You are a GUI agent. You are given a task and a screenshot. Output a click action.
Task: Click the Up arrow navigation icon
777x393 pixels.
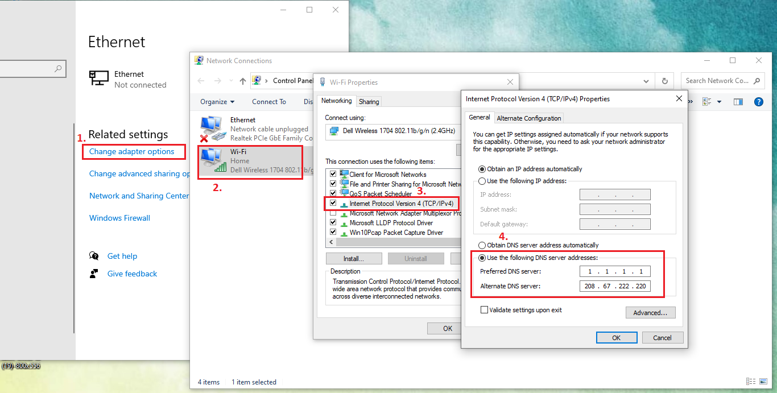(243, 81)
